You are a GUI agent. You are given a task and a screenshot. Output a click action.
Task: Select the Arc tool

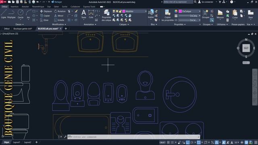coord(29,14)
